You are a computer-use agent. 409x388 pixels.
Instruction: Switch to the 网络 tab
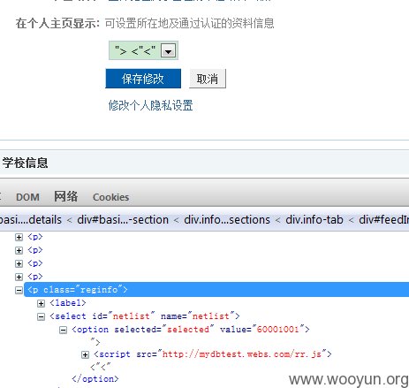click(66, 196)
